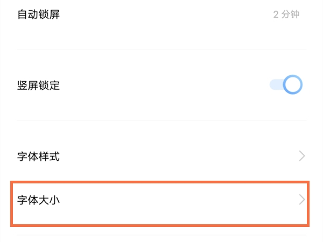Toggle the 竖屏锁定 switch off
The image size is (323, 242).
coord(286,85)
